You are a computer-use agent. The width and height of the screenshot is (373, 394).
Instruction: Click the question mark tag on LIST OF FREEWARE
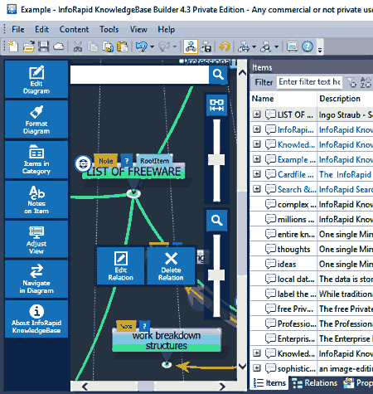(x=127, y=160)
